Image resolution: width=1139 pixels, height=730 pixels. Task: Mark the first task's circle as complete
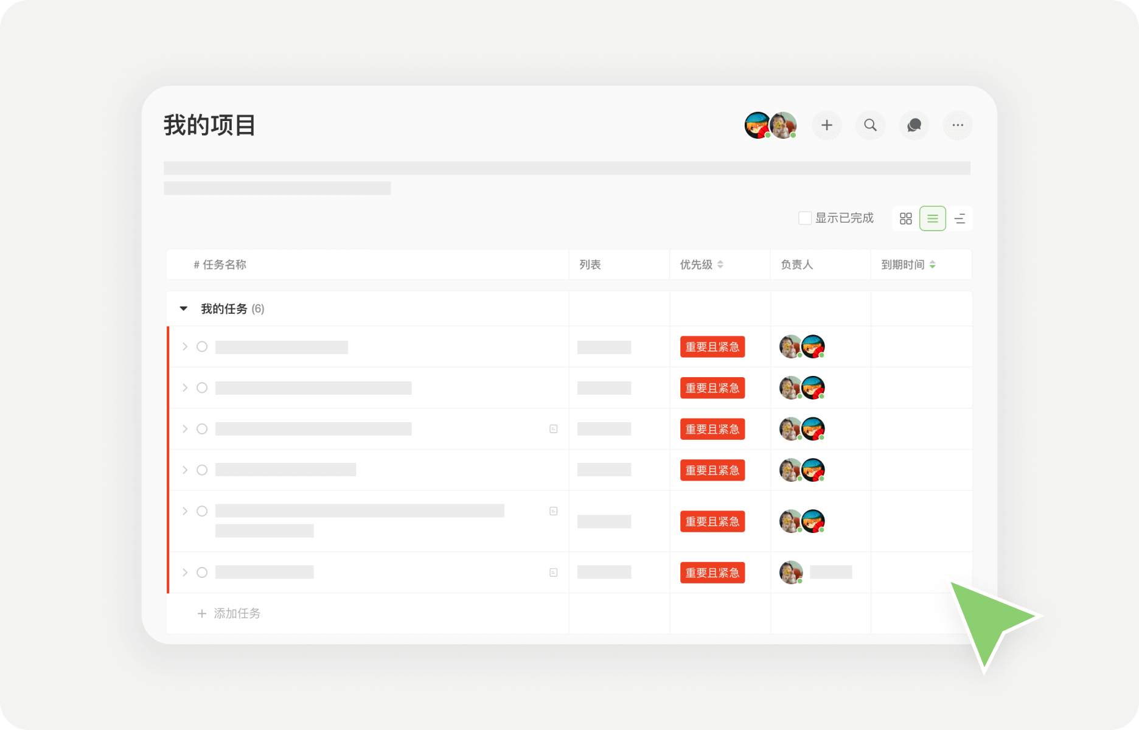[201, 346]
